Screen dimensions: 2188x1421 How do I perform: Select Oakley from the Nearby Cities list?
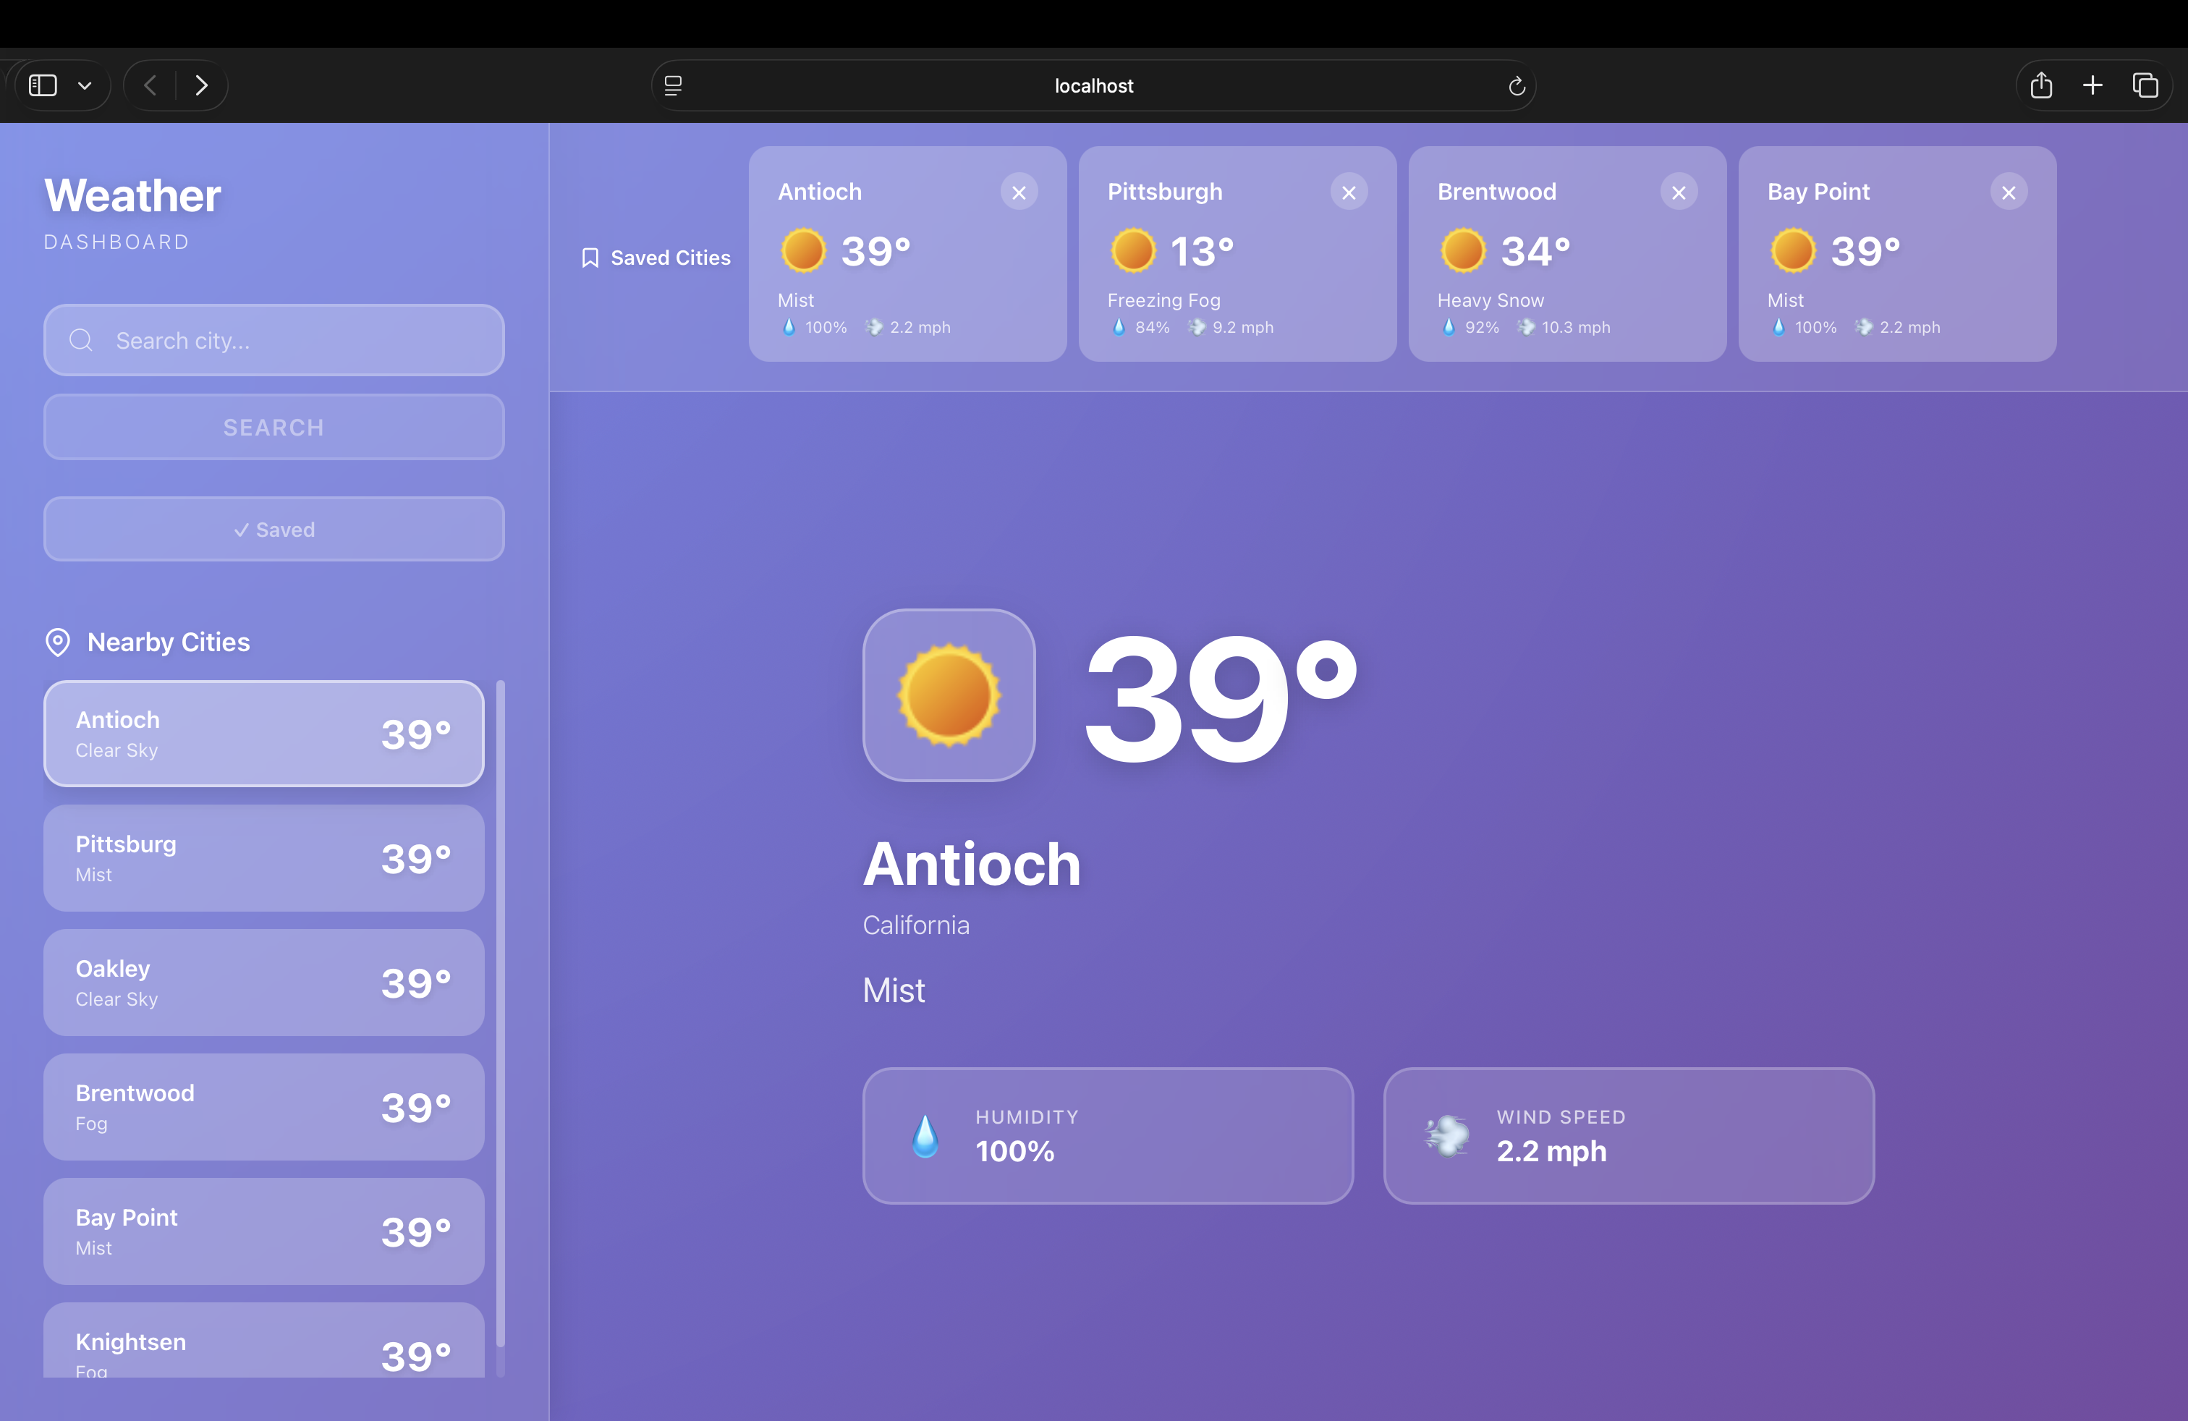263,982
